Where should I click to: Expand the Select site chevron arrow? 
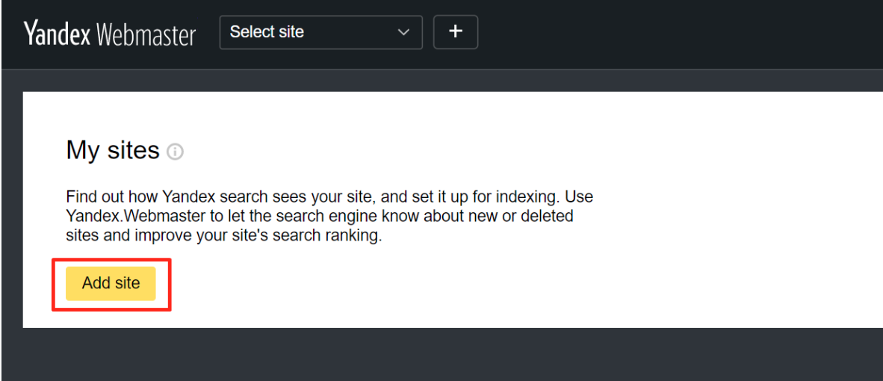click(x=403, y=33)
